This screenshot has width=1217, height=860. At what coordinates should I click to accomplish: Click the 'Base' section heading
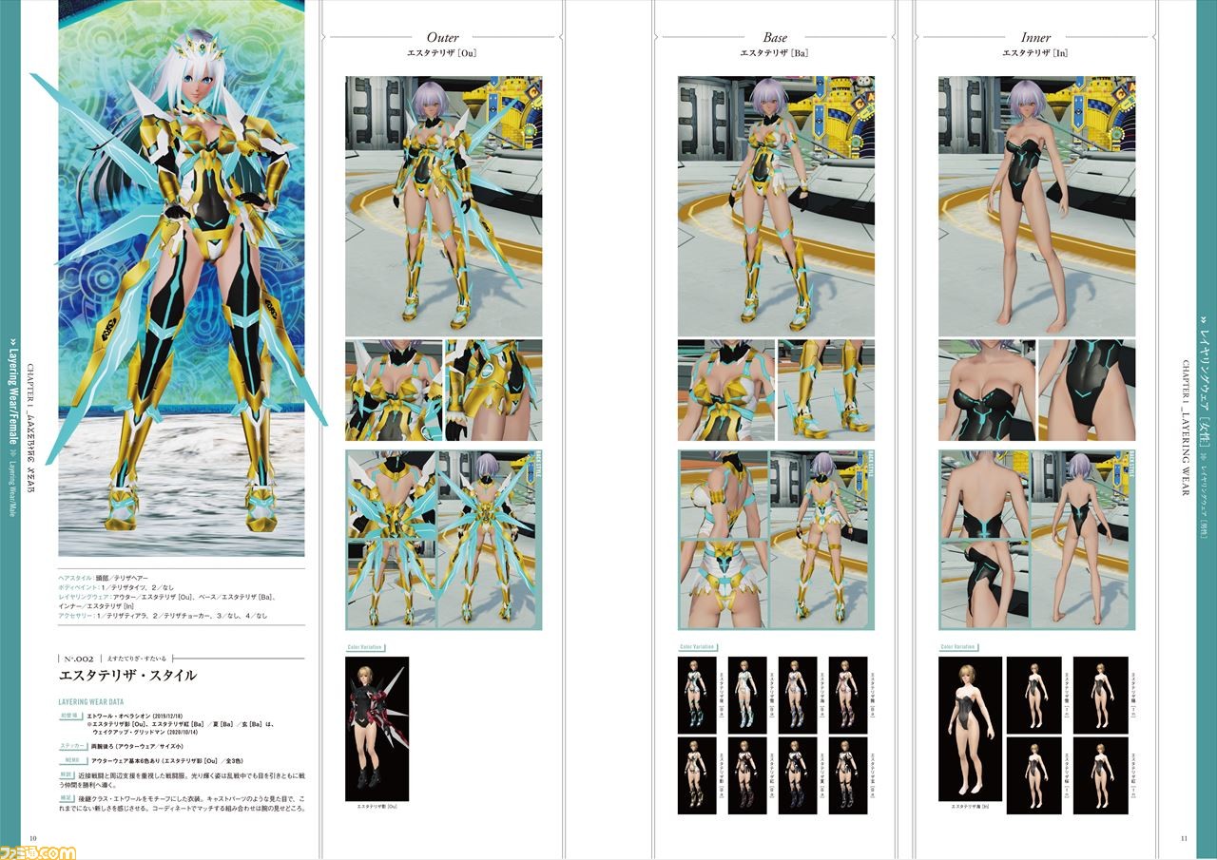[775, 37]
